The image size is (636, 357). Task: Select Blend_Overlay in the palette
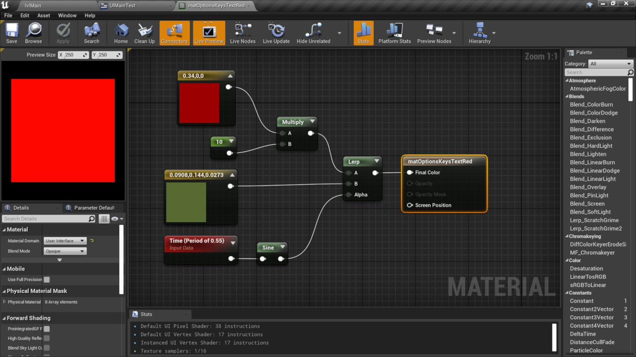coord(588,187)
